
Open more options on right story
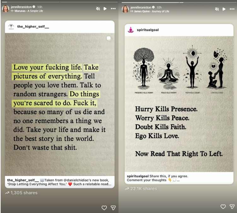(232, 9)
